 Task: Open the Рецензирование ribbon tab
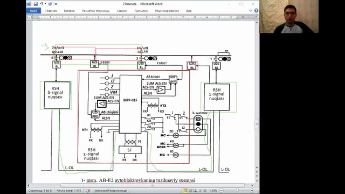tap(167, 11)
